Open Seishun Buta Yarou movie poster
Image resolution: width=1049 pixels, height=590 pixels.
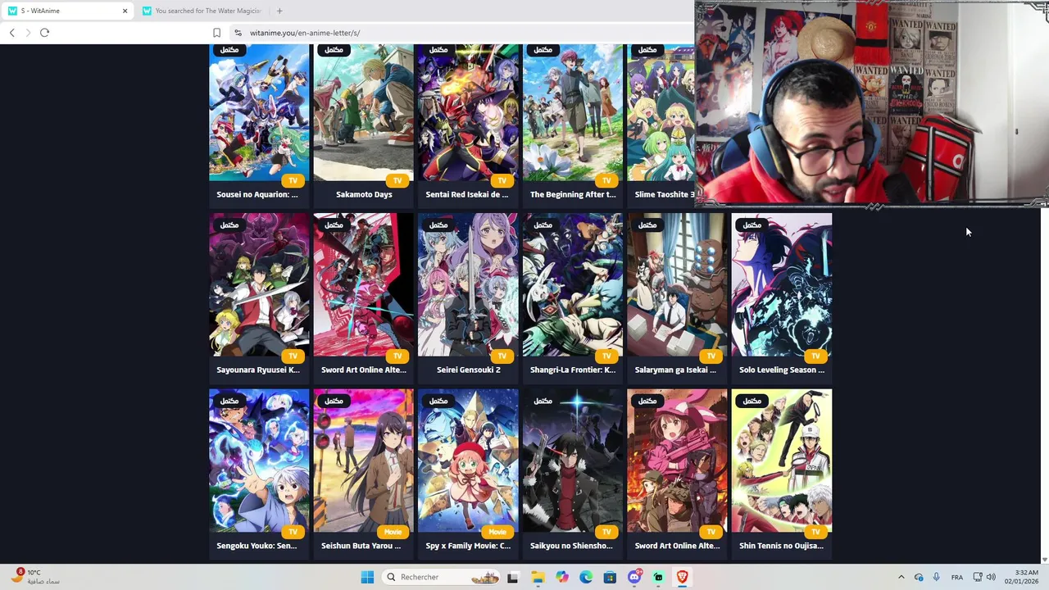pos(364,461)
